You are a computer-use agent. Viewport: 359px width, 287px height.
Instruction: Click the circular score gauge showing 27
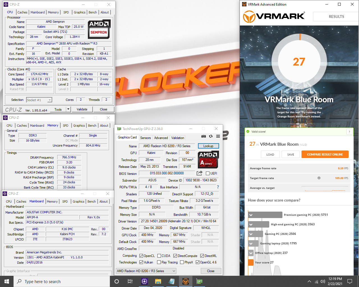click(299, 62)
